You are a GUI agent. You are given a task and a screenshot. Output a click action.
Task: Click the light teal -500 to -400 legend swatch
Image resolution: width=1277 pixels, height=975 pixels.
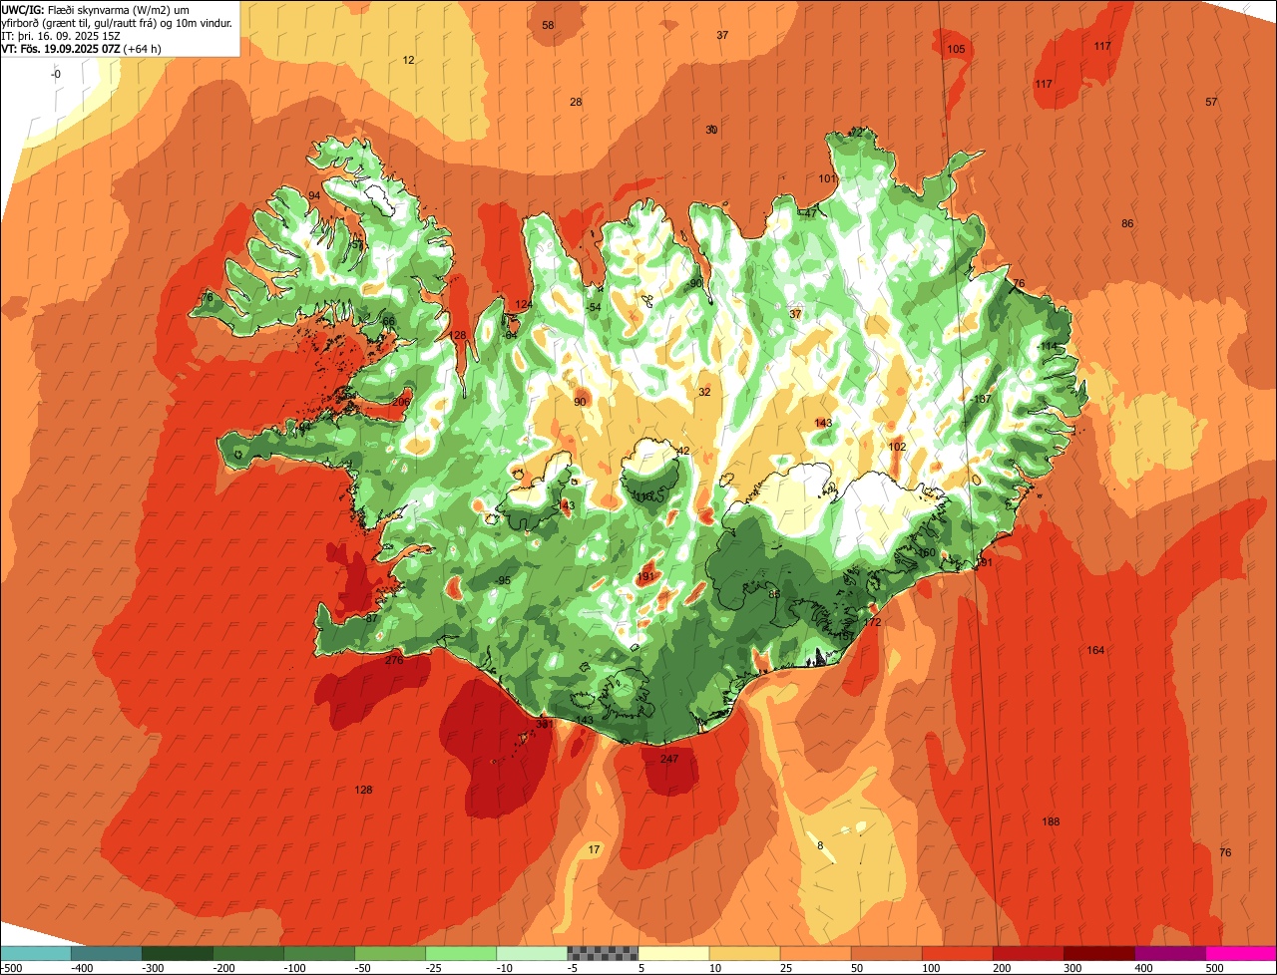pyautogui.click(x=35, y=953)
